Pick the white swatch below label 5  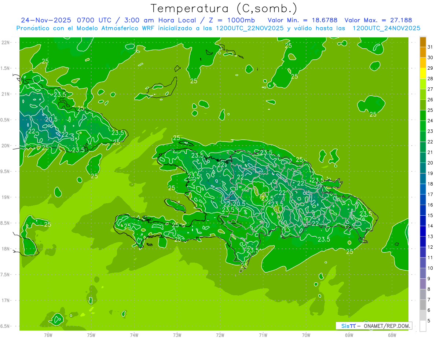pyautogui.click(x=423, y=326)
